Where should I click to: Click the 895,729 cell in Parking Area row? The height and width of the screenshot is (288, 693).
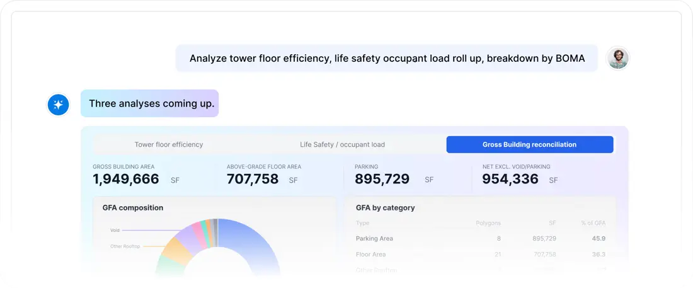click(544, 238)
